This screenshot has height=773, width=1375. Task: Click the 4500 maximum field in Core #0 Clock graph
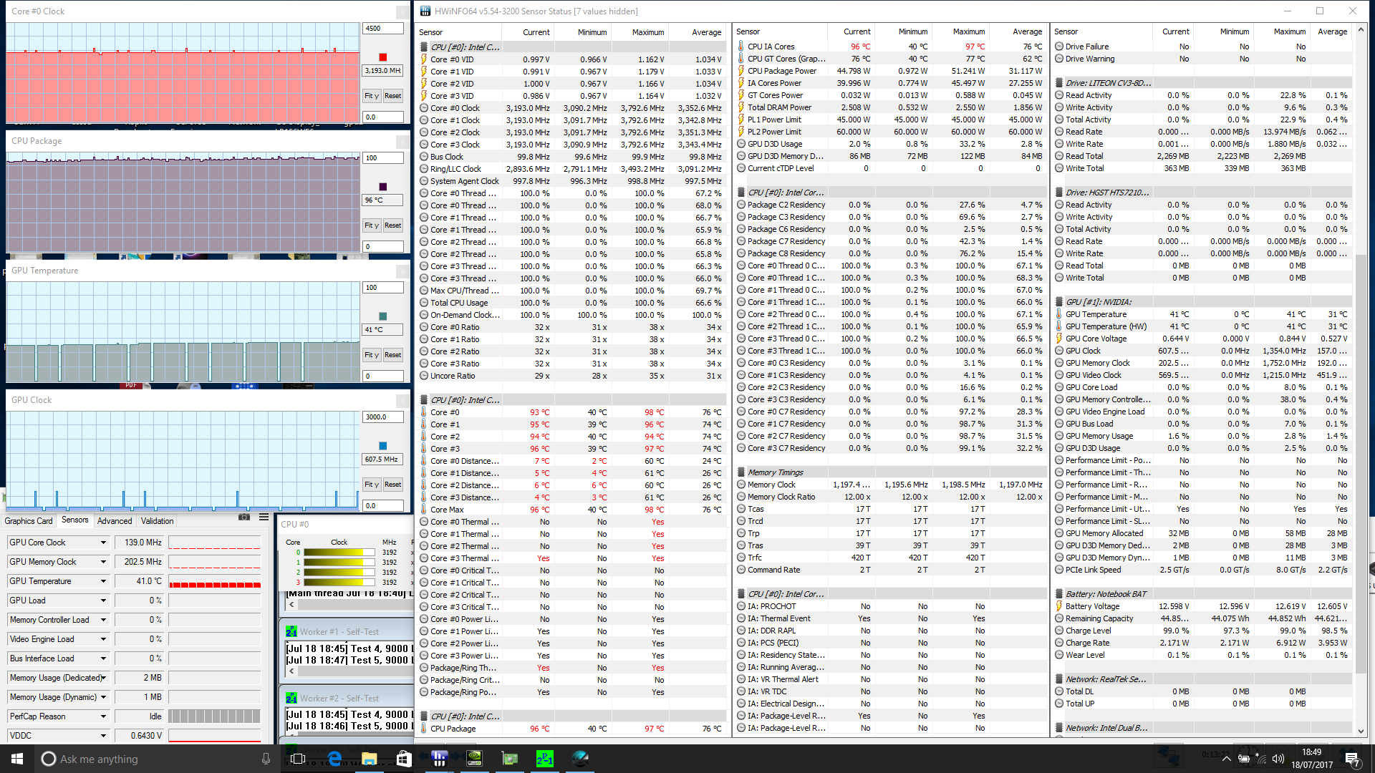(x=383, y=29)
